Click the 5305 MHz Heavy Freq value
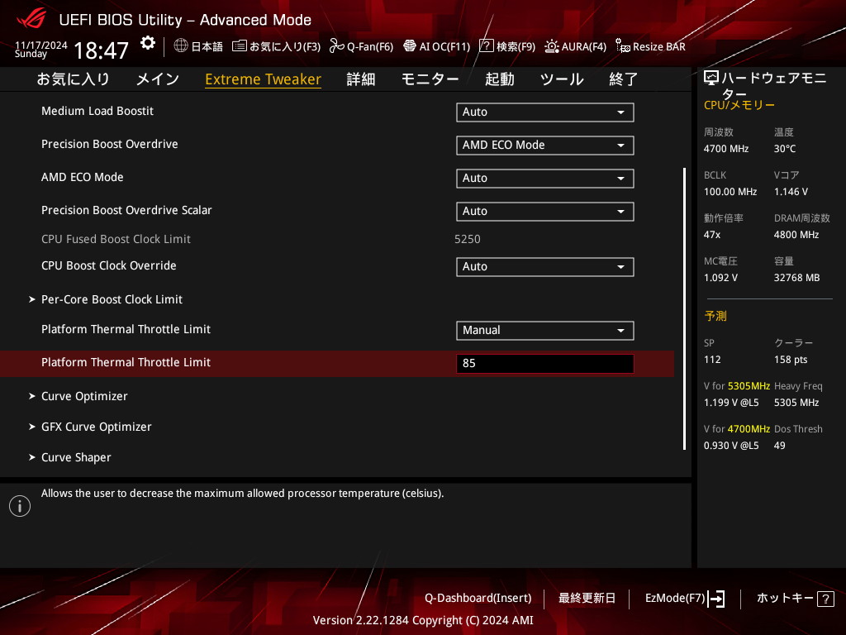This screenshot has width=846, height=635. (796, 403)
